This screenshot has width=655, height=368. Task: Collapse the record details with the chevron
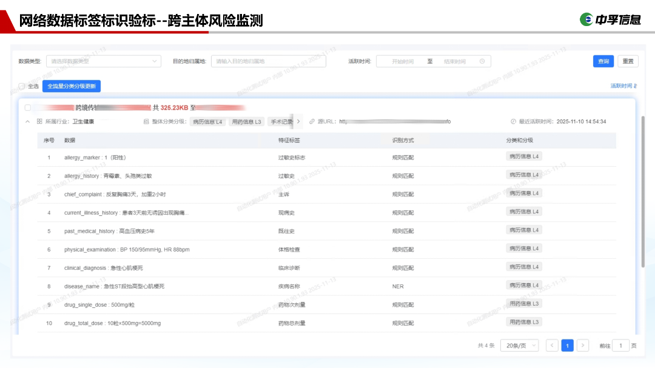pyautogui.click(x=28, y=121)
